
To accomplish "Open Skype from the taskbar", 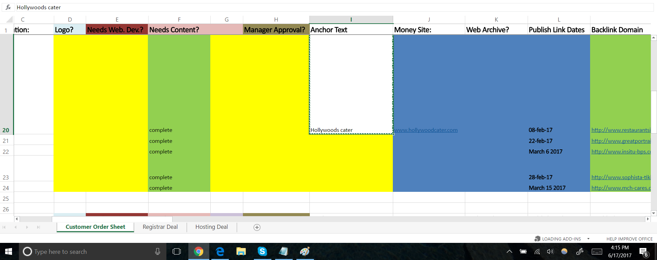I will click(x=262, y=252).
